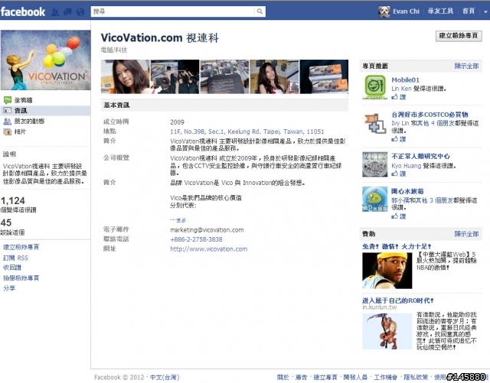Open 台灣好市多COSTCO必買物 page link
Screen dimensions: 490x383
(x=430, y=115)
